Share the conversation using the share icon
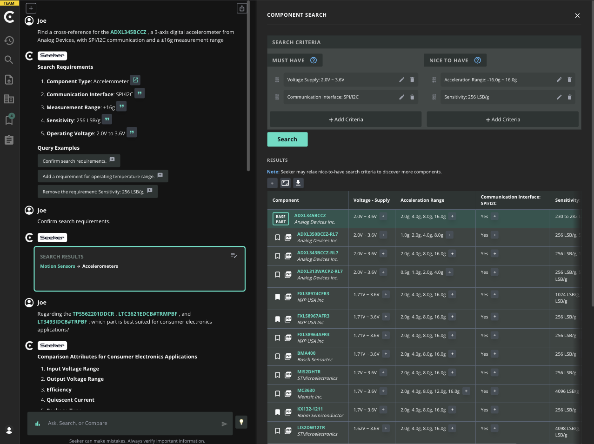This screenshot has width=594, height=444. (x=242, y=8)
